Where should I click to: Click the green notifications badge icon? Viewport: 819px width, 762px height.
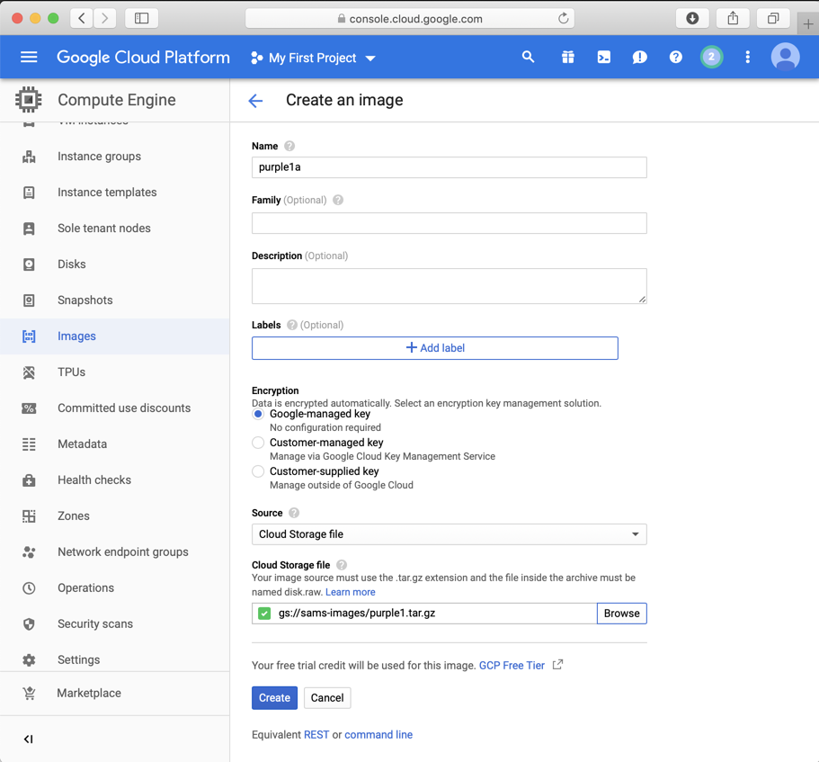click(x=711, y=58)
